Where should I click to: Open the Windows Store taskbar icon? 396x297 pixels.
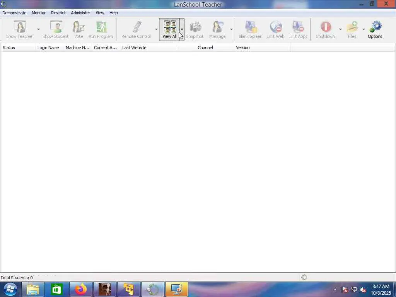coord(56,289)
